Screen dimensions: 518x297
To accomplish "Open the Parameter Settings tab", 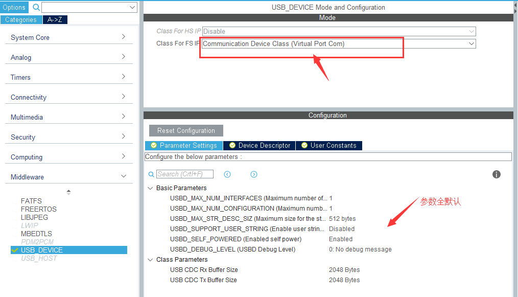I will coord(184,146).
